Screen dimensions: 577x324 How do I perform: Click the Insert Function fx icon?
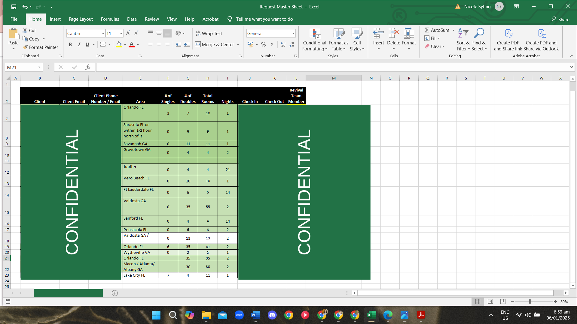(88, 67)
